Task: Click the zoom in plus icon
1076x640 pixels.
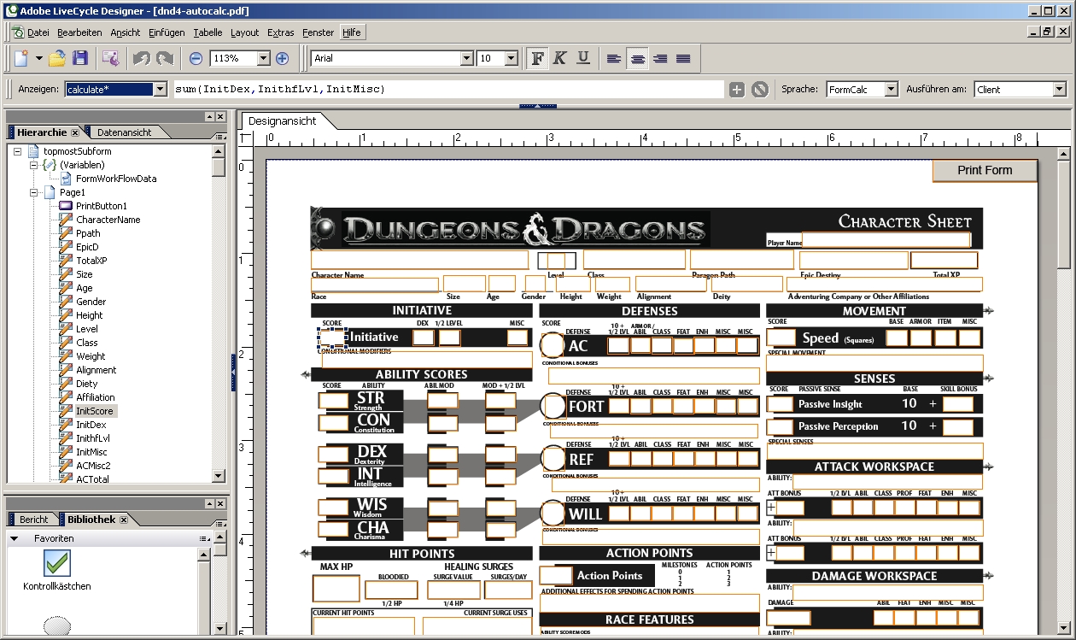Action: [x=282, y=59]
